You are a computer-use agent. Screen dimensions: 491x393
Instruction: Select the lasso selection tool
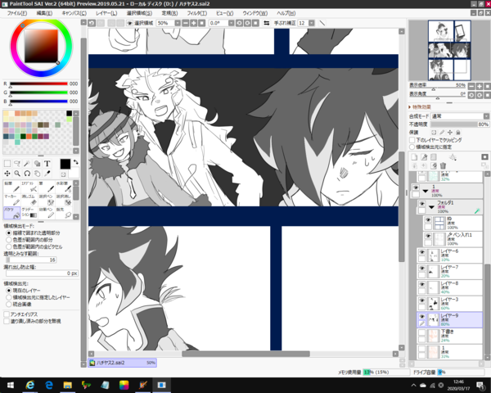coord(17,164)
